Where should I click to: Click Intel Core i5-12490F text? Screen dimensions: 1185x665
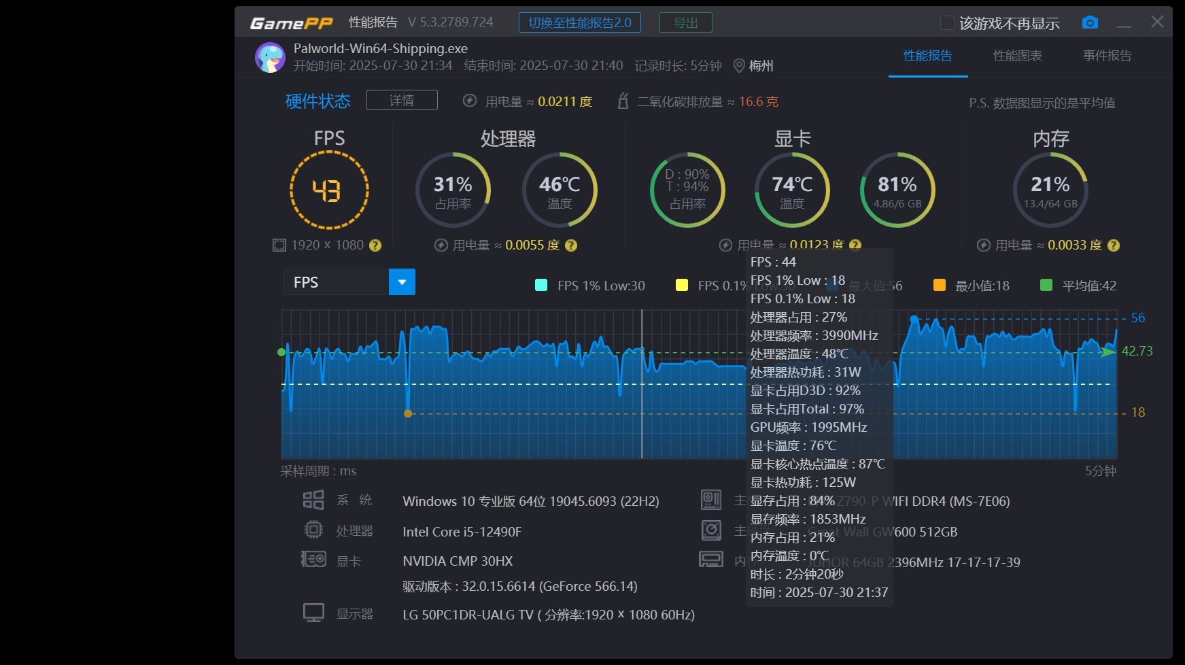pyautogui.click(x=462, y=532)
